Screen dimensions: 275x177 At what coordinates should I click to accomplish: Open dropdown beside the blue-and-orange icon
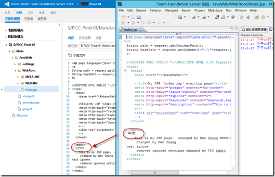[x=184, y=17]
